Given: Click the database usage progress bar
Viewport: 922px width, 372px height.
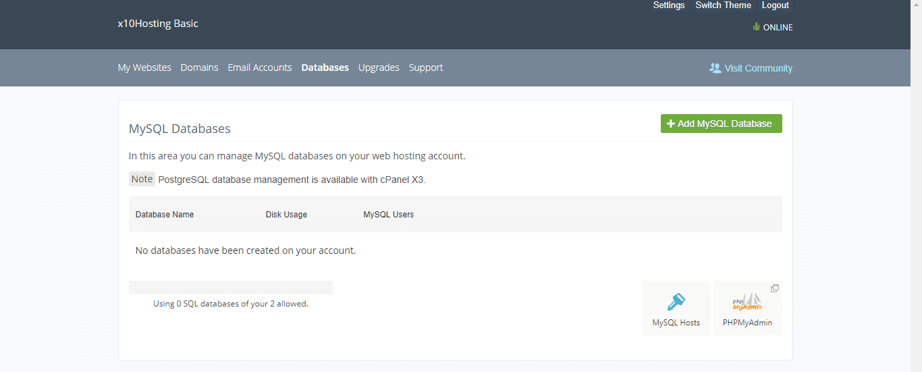Looking at the screenshot, I should [231, 288].
